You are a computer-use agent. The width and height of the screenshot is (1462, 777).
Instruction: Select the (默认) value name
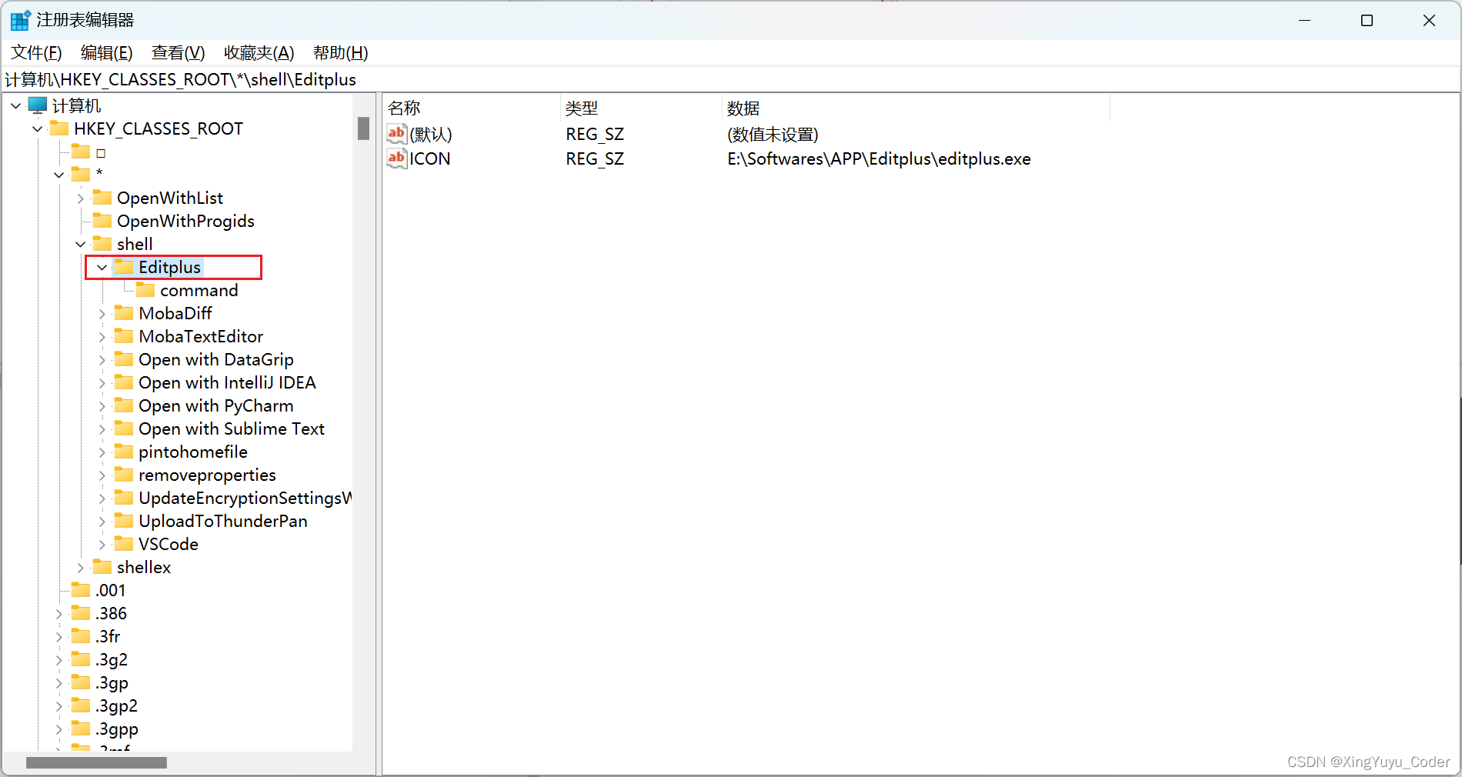(x=431, y=135)
